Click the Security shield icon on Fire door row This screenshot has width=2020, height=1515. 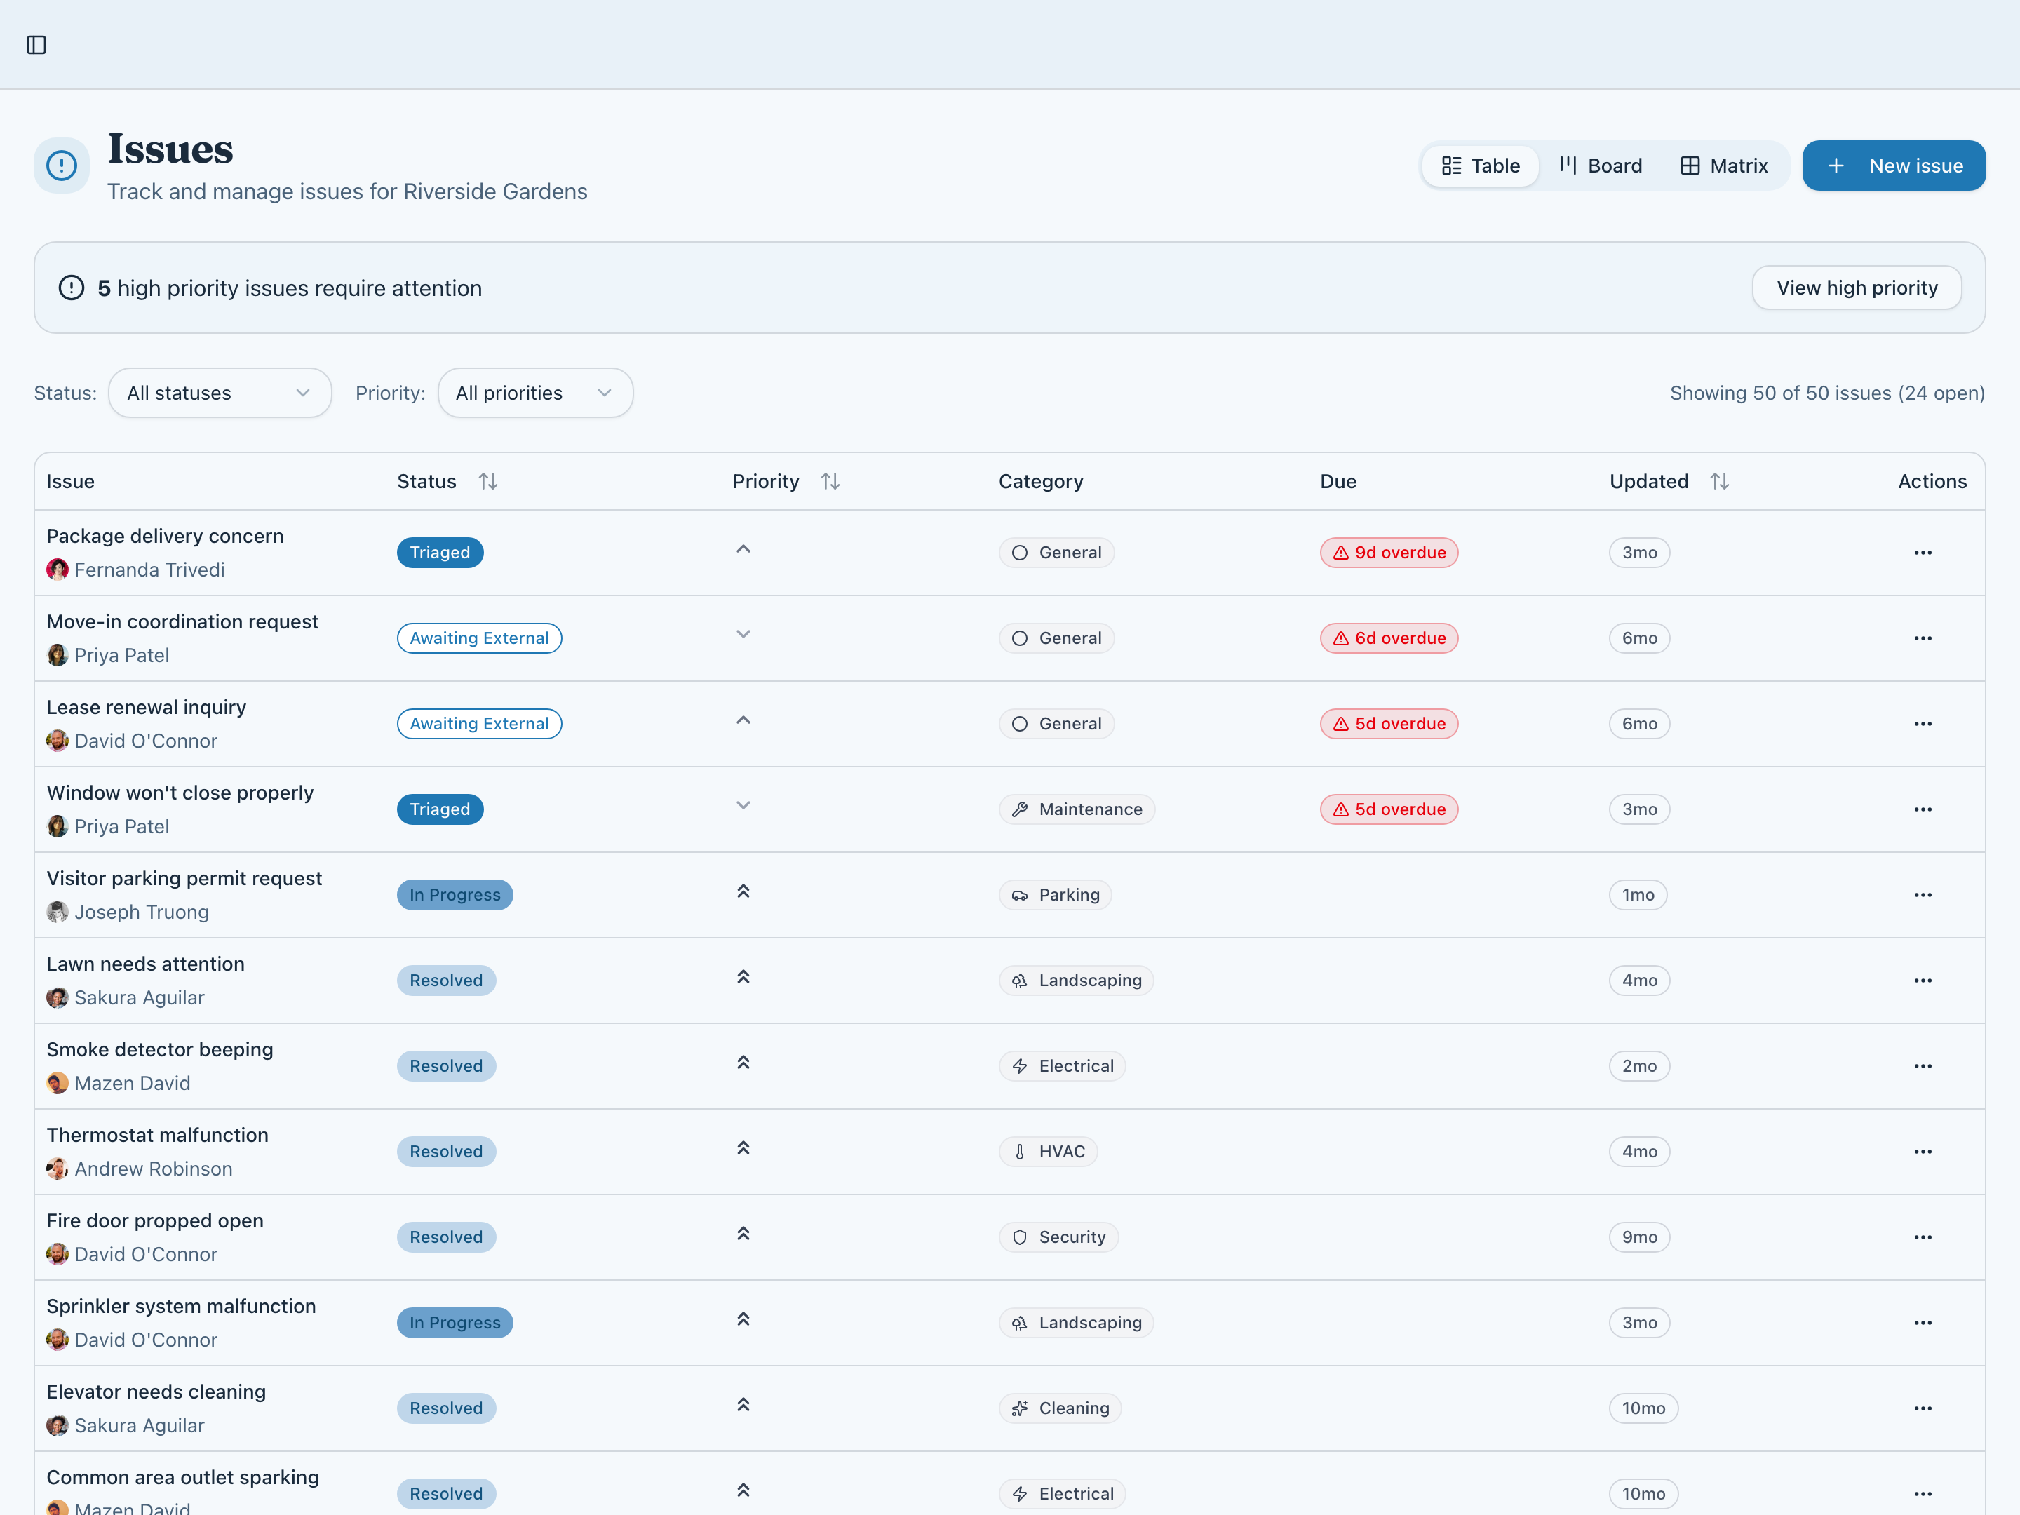click(x=1020, y=1237)
